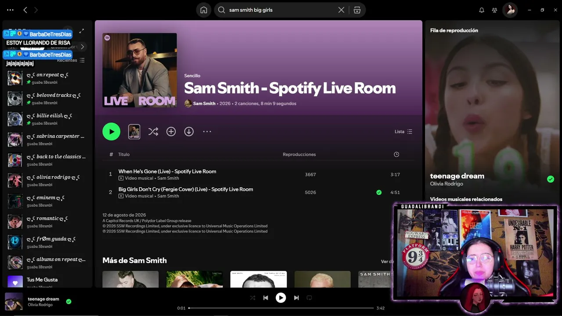562x316 pixels.
Task: Go forward with the right arrow
Action: click(x=36, y=10)
